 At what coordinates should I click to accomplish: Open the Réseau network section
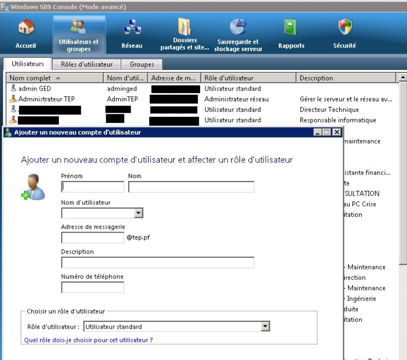pyautogui.click(x=132, y=34)
